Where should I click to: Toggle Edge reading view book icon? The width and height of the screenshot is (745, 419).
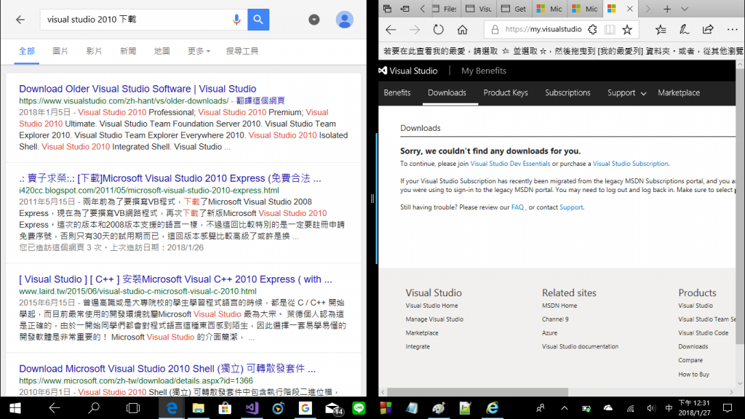(610, 29)
